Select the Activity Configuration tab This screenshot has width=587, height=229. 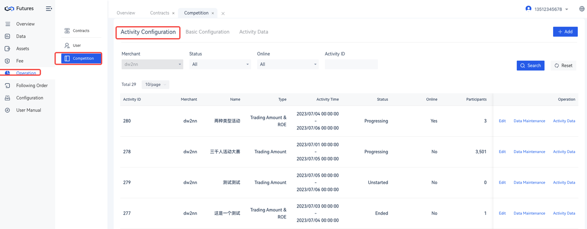(148, 32)
